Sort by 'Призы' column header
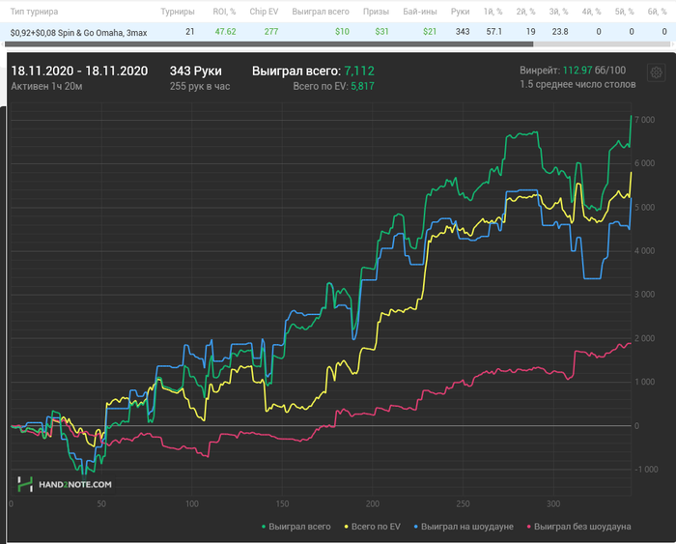The image size is (676, 544). [376, 12]
